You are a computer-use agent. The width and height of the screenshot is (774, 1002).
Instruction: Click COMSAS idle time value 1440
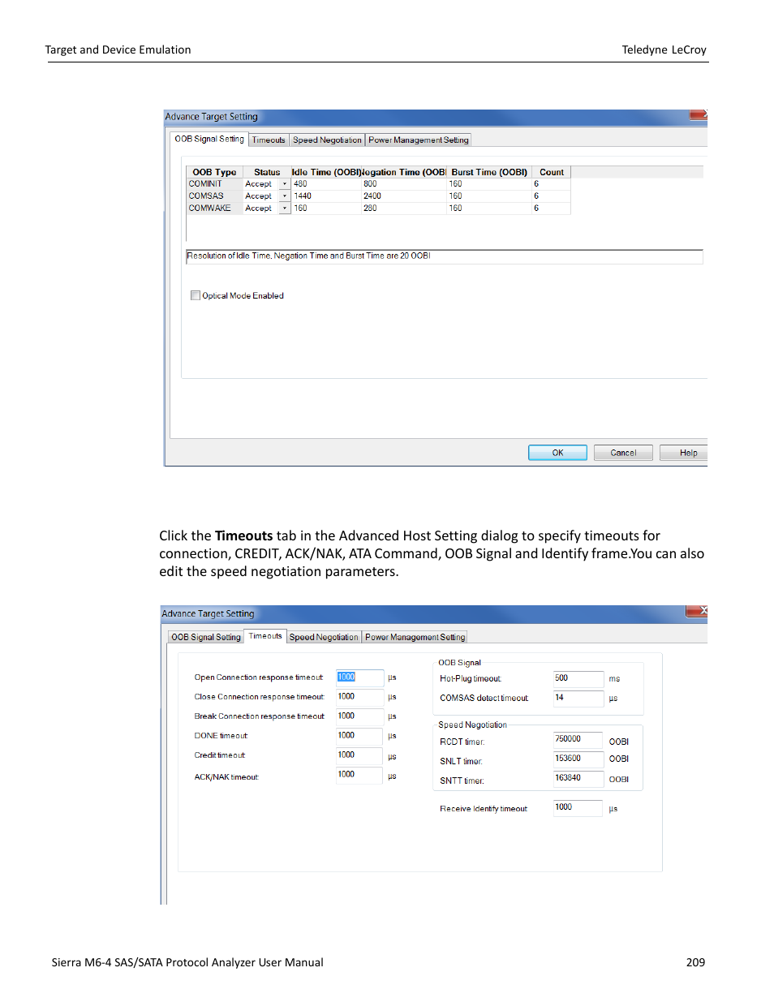pyautogui.click(x=325, y=196)
